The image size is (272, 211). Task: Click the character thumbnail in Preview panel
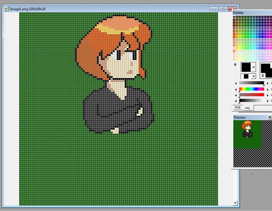point(247,129)
